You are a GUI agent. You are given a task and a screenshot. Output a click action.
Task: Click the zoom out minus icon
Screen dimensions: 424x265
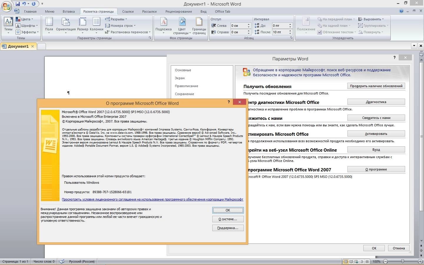[385, 261]
